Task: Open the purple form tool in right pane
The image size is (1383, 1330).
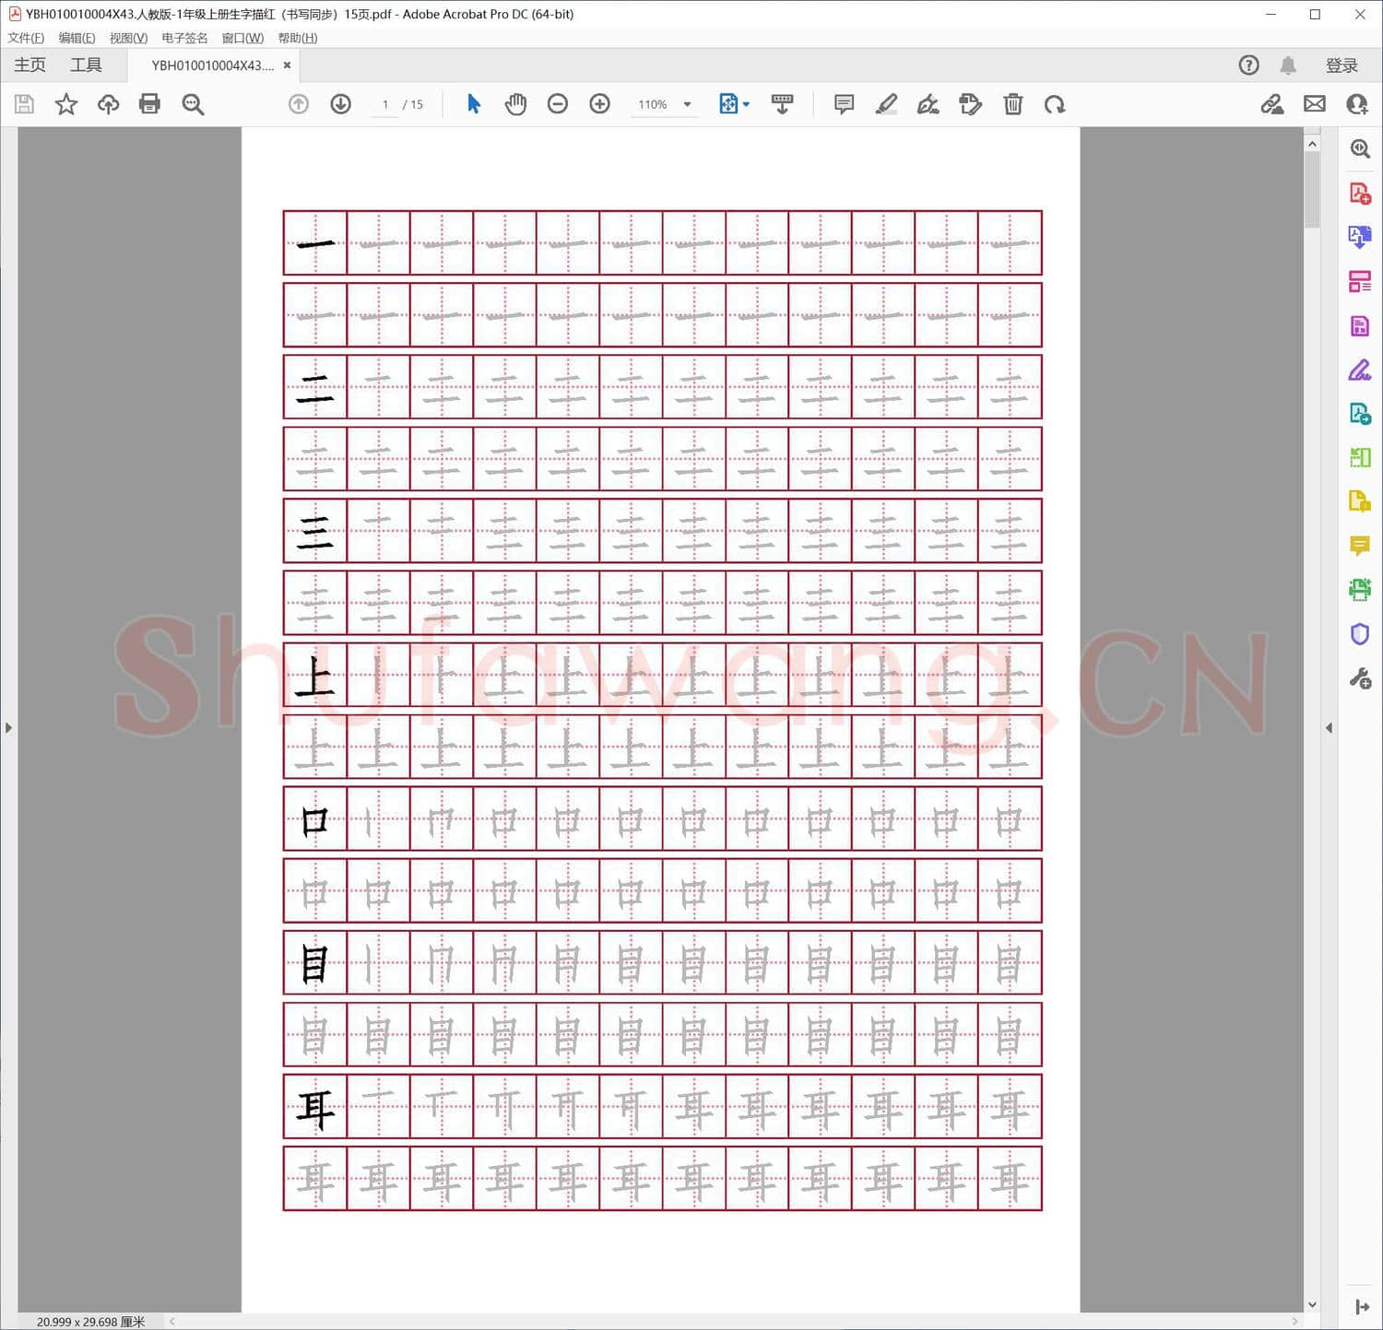Action: 1360,325
